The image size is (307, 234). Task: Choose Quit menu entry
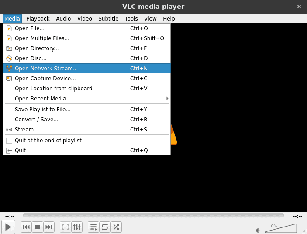pyautogui.click(x=87, y=151)
